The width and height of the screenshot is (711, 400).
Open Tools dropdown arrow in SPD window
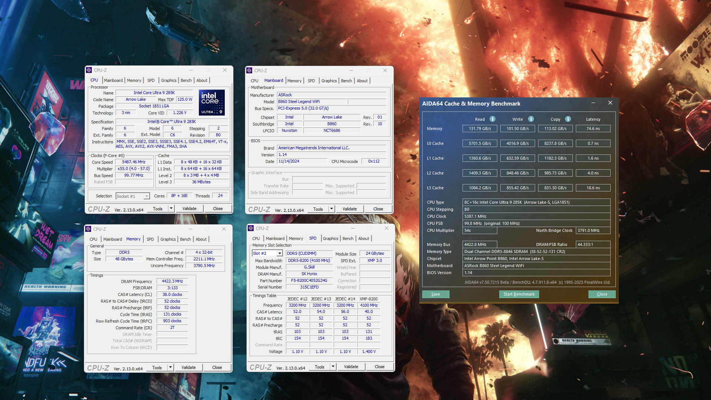coord(333,367)
